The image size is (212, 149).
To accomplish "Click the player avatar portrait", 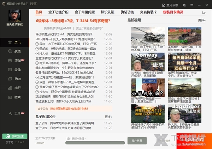I will click(x=14, y=16).
